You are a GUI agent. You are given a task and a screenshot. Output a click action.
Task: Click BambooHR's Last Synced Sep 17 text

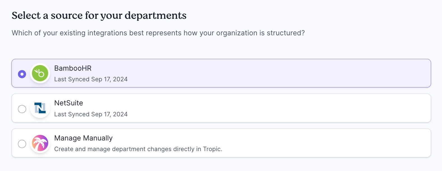click(x=91, y=79)
